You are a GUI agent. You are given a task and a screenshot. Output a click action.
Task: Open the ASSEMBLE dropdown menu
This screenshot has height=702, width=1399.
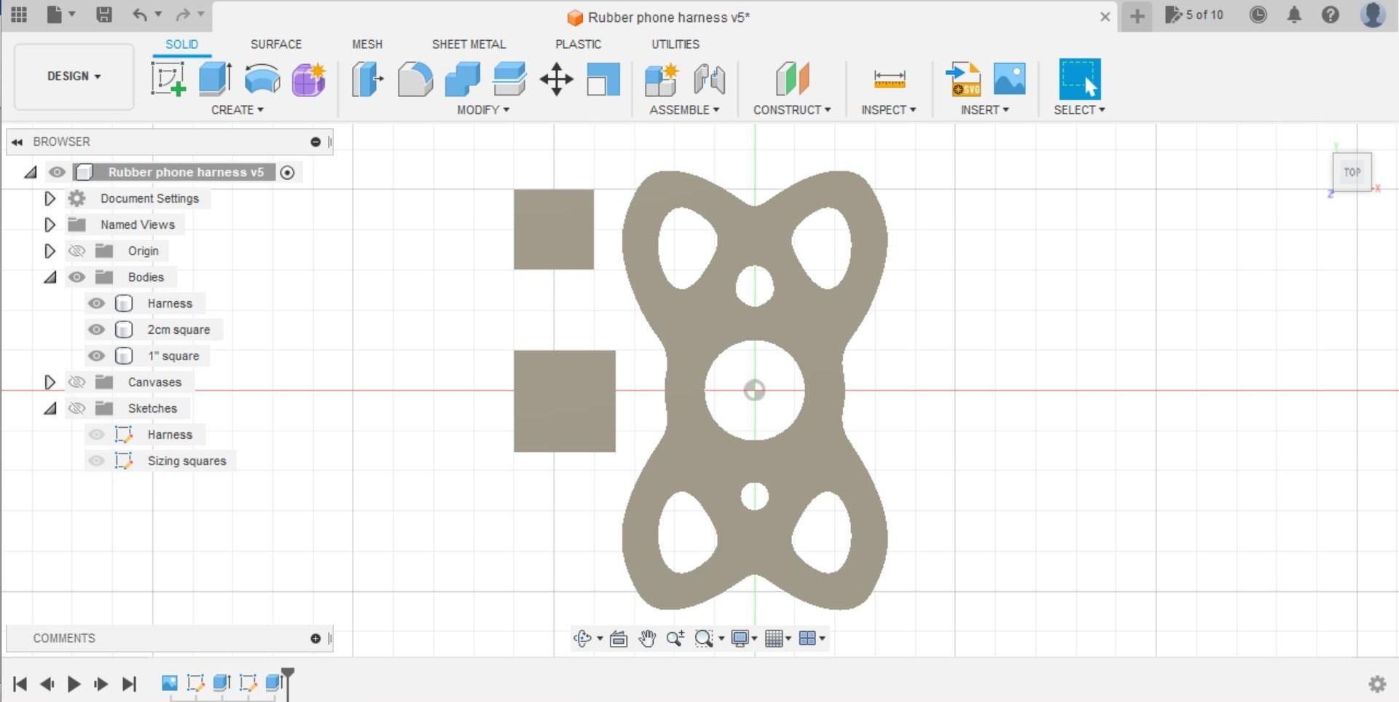coord(684,109)
